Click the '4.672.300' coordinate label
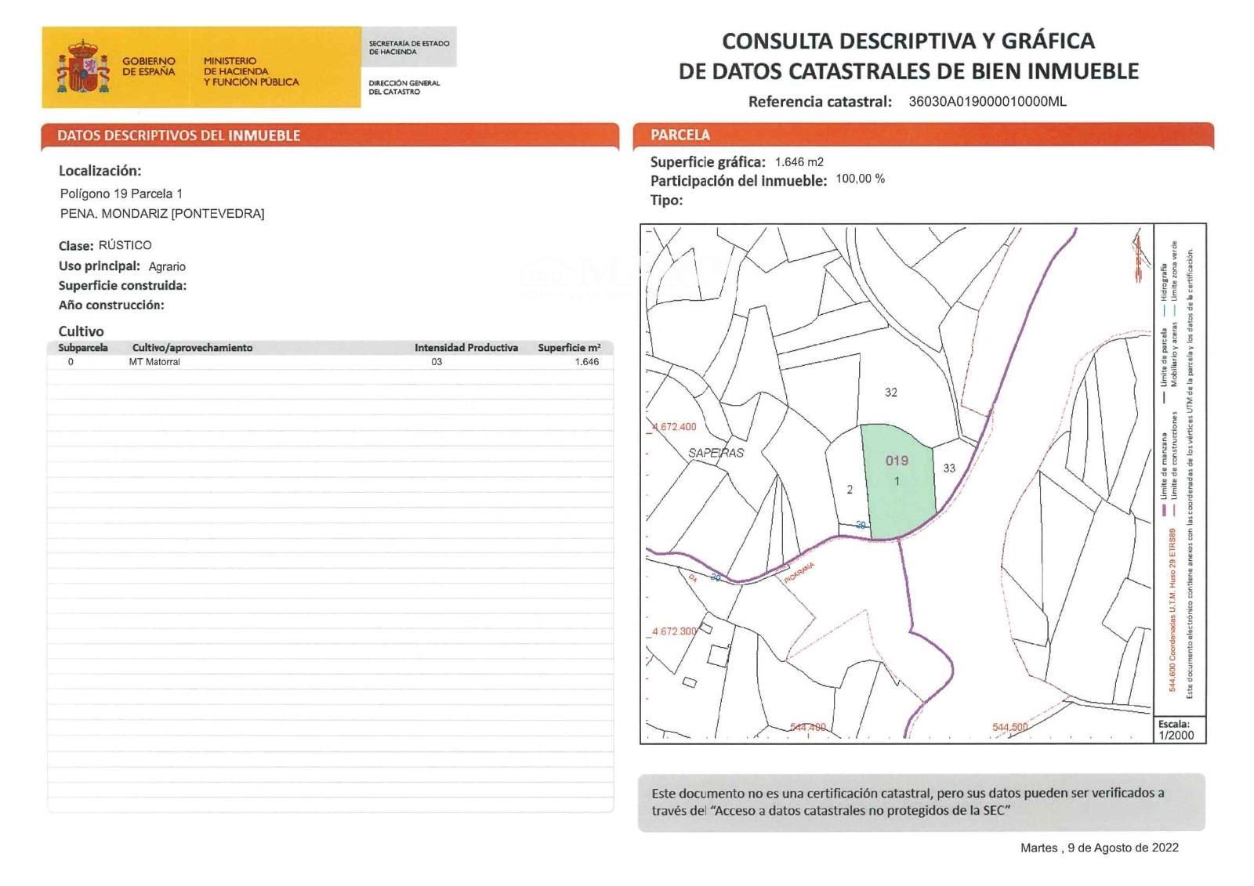 674,631
